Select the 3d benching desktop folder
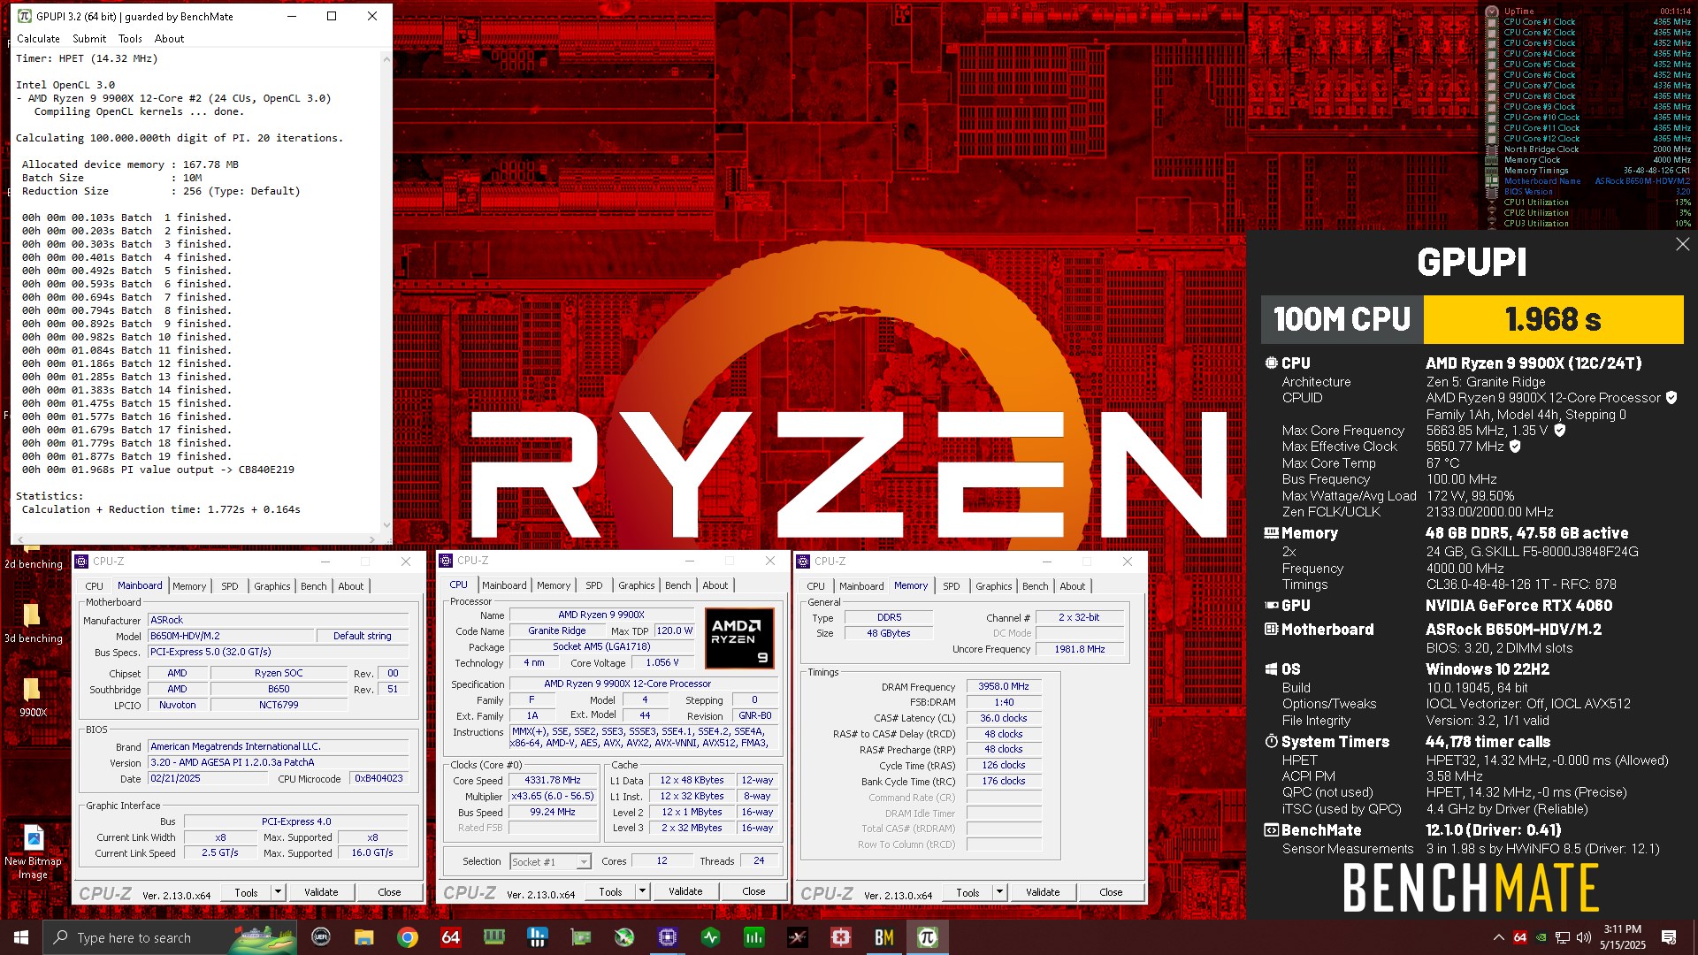 click(33, 623)
